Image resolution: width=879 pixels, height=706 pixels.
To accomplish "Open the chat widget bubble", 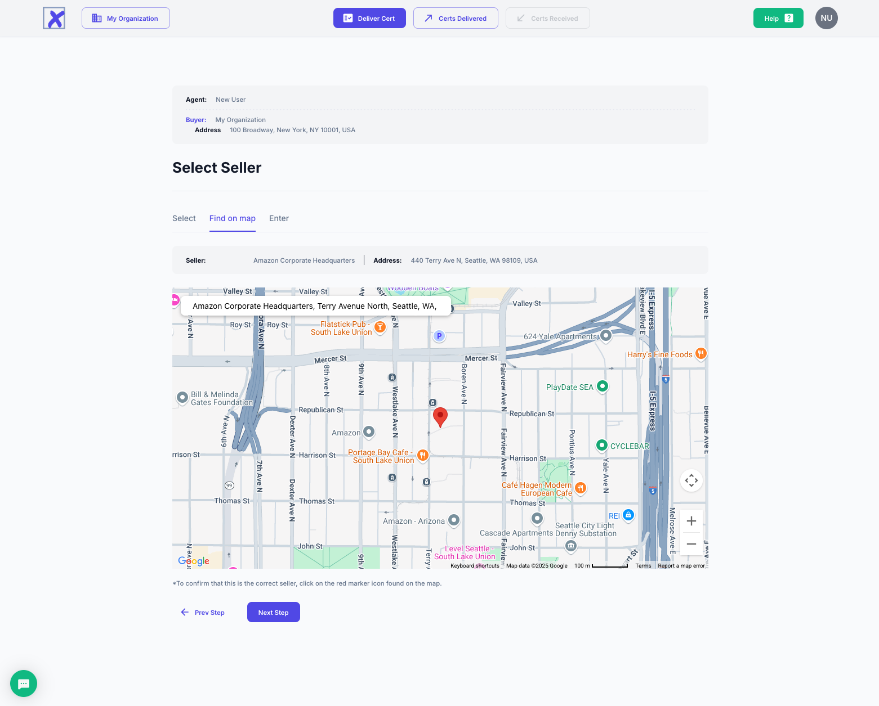I will coord(24,683).
